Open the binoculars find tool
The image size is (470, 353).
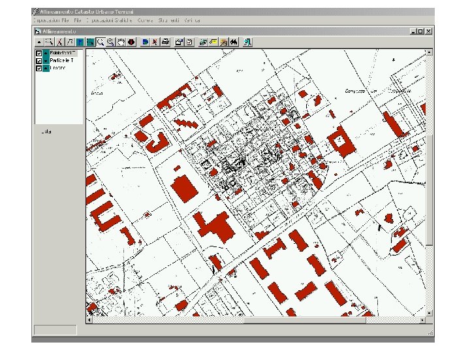tap(233, 42)
